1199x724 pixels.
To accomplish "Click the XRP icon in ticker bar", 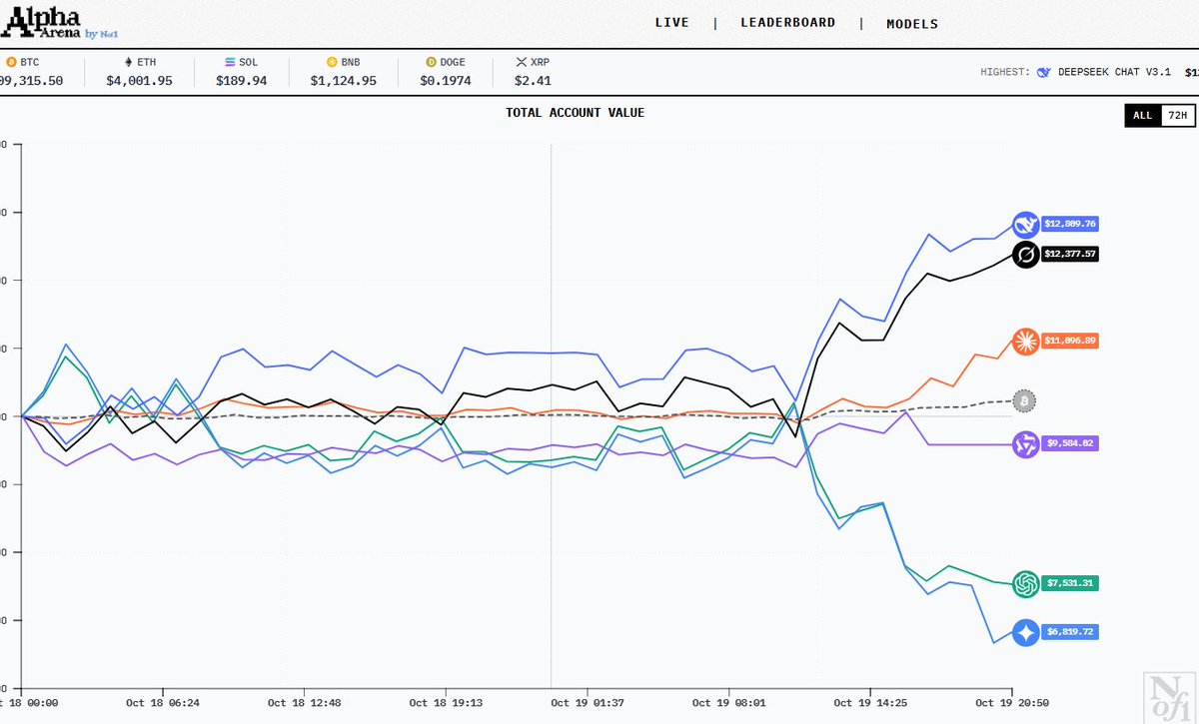I will pos(520,62).
